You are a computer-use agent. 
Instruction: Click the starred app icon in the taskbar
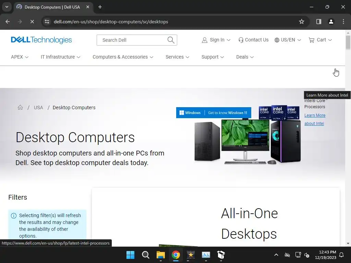point(191,255)
